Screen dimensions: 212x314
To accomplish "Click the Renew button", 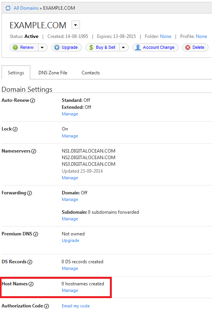I will [24, 48].
